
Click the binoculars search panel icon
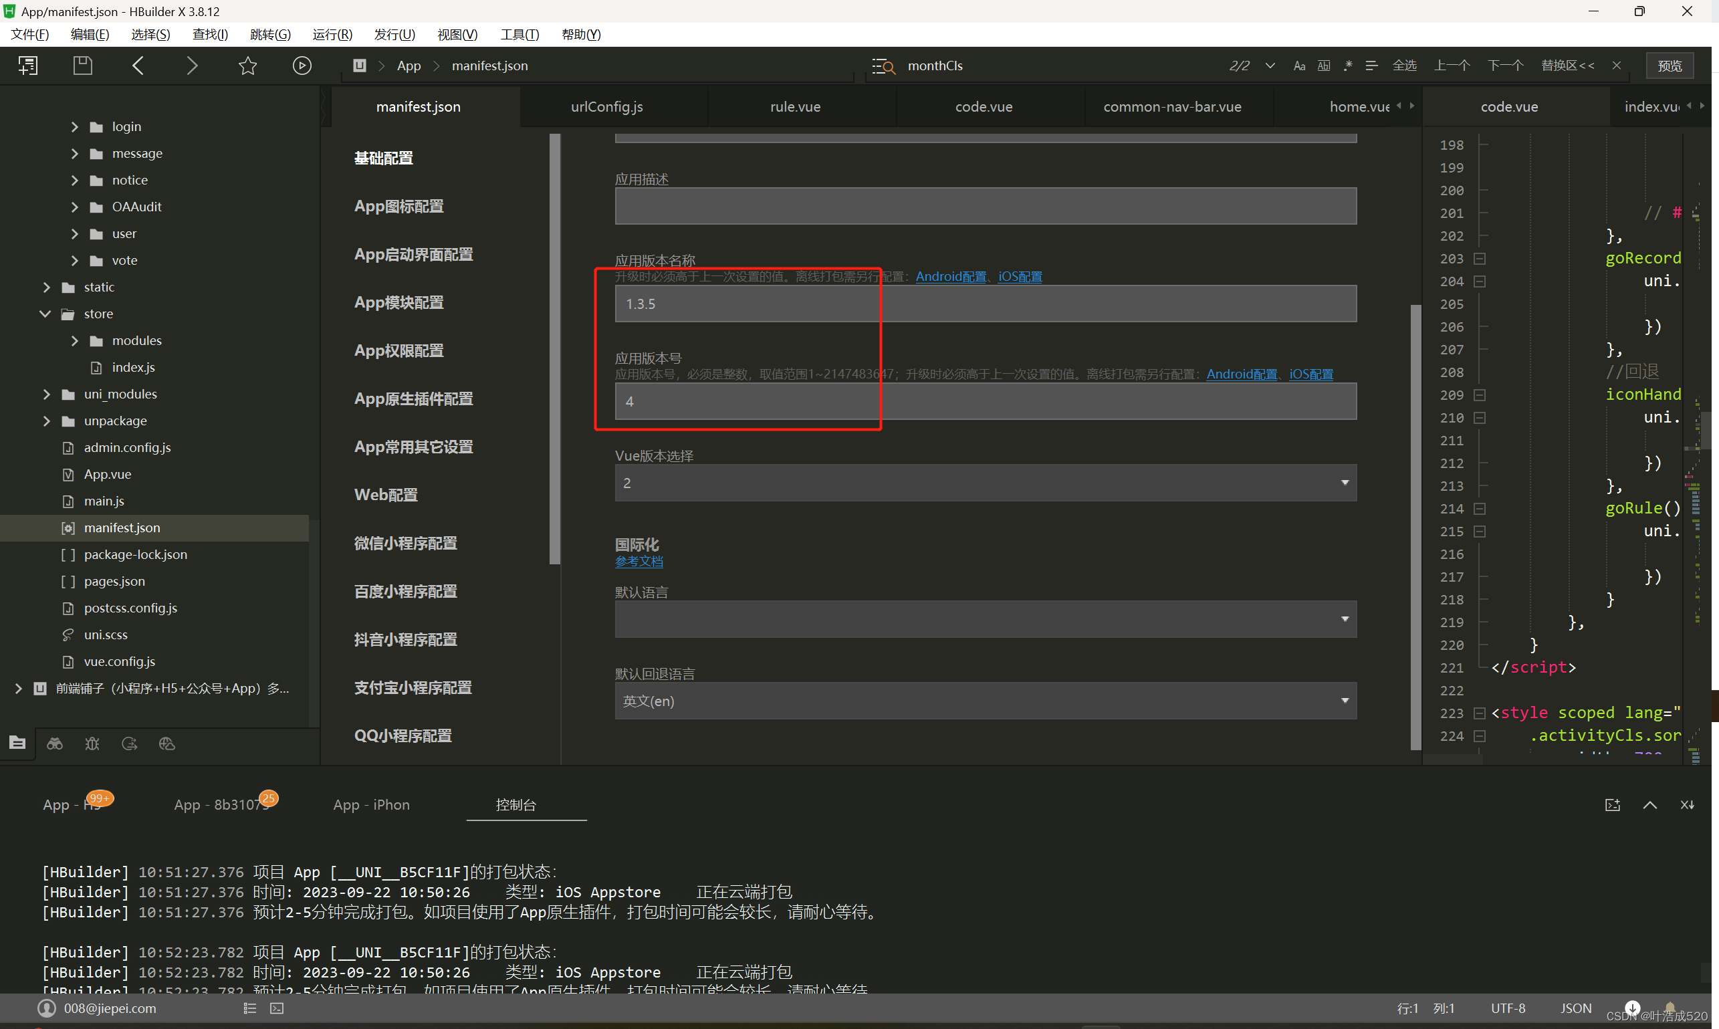tap(55, 744)
